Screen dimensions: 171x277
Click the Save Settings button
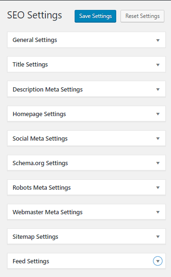pos(95,16)
